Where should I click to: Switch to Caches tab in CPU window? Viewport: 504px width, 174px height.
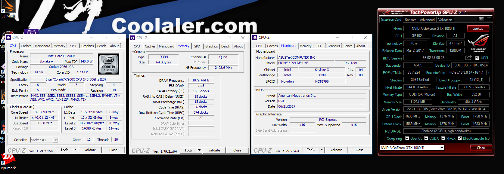26,46
